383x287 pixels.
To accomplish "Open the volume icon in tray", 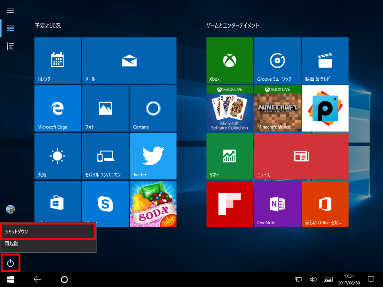I will [x=313, y=280].
